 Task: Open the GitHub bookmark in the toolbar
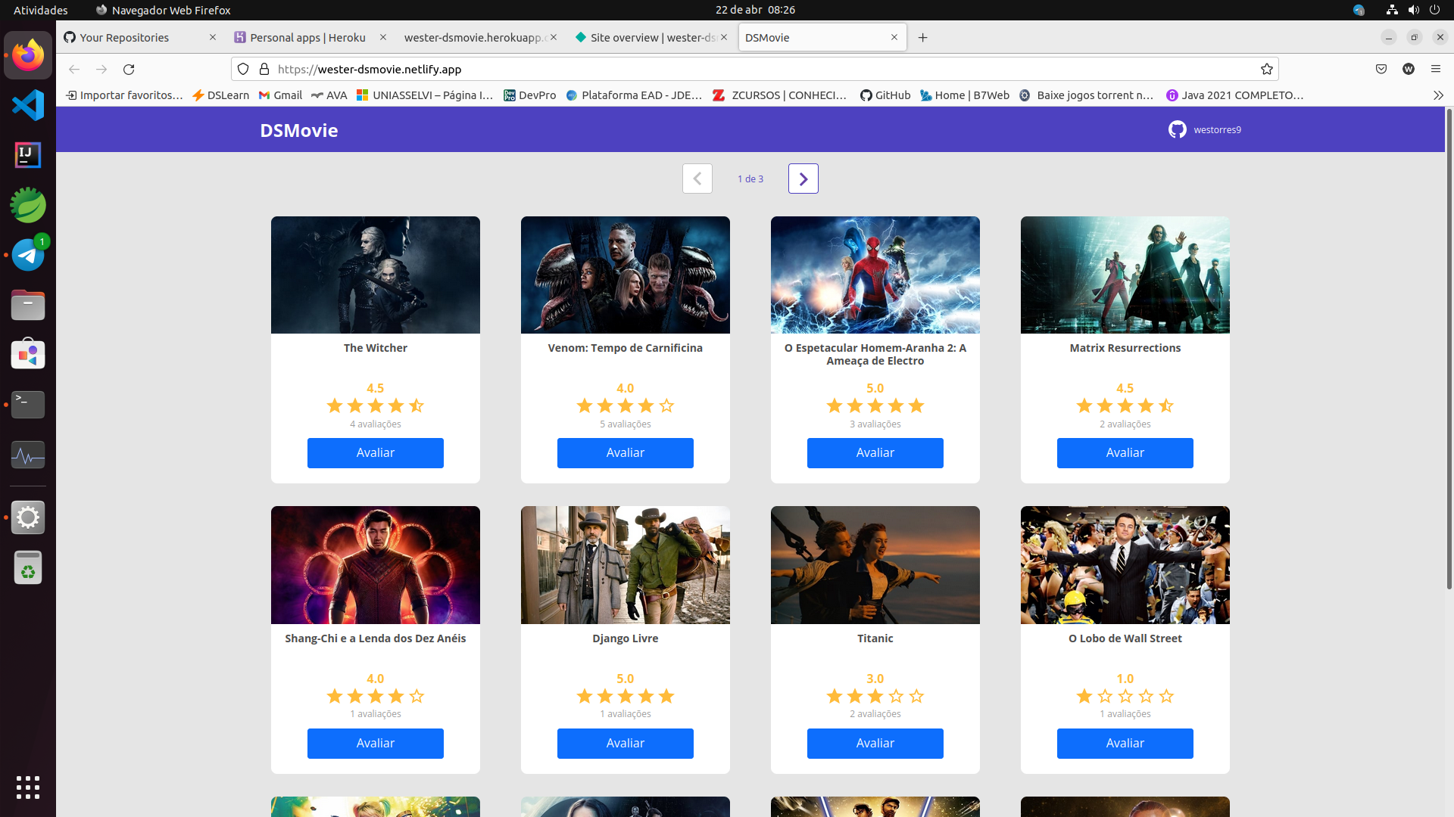click(885, 95)
